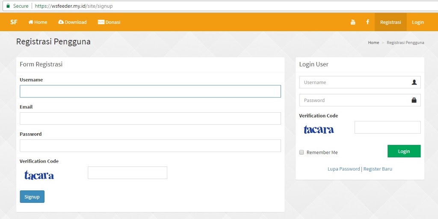Image resolution: width=438 pixels, height=219 pixels.
Task: Open the Download menu item
Action: (x=72, y=22)
